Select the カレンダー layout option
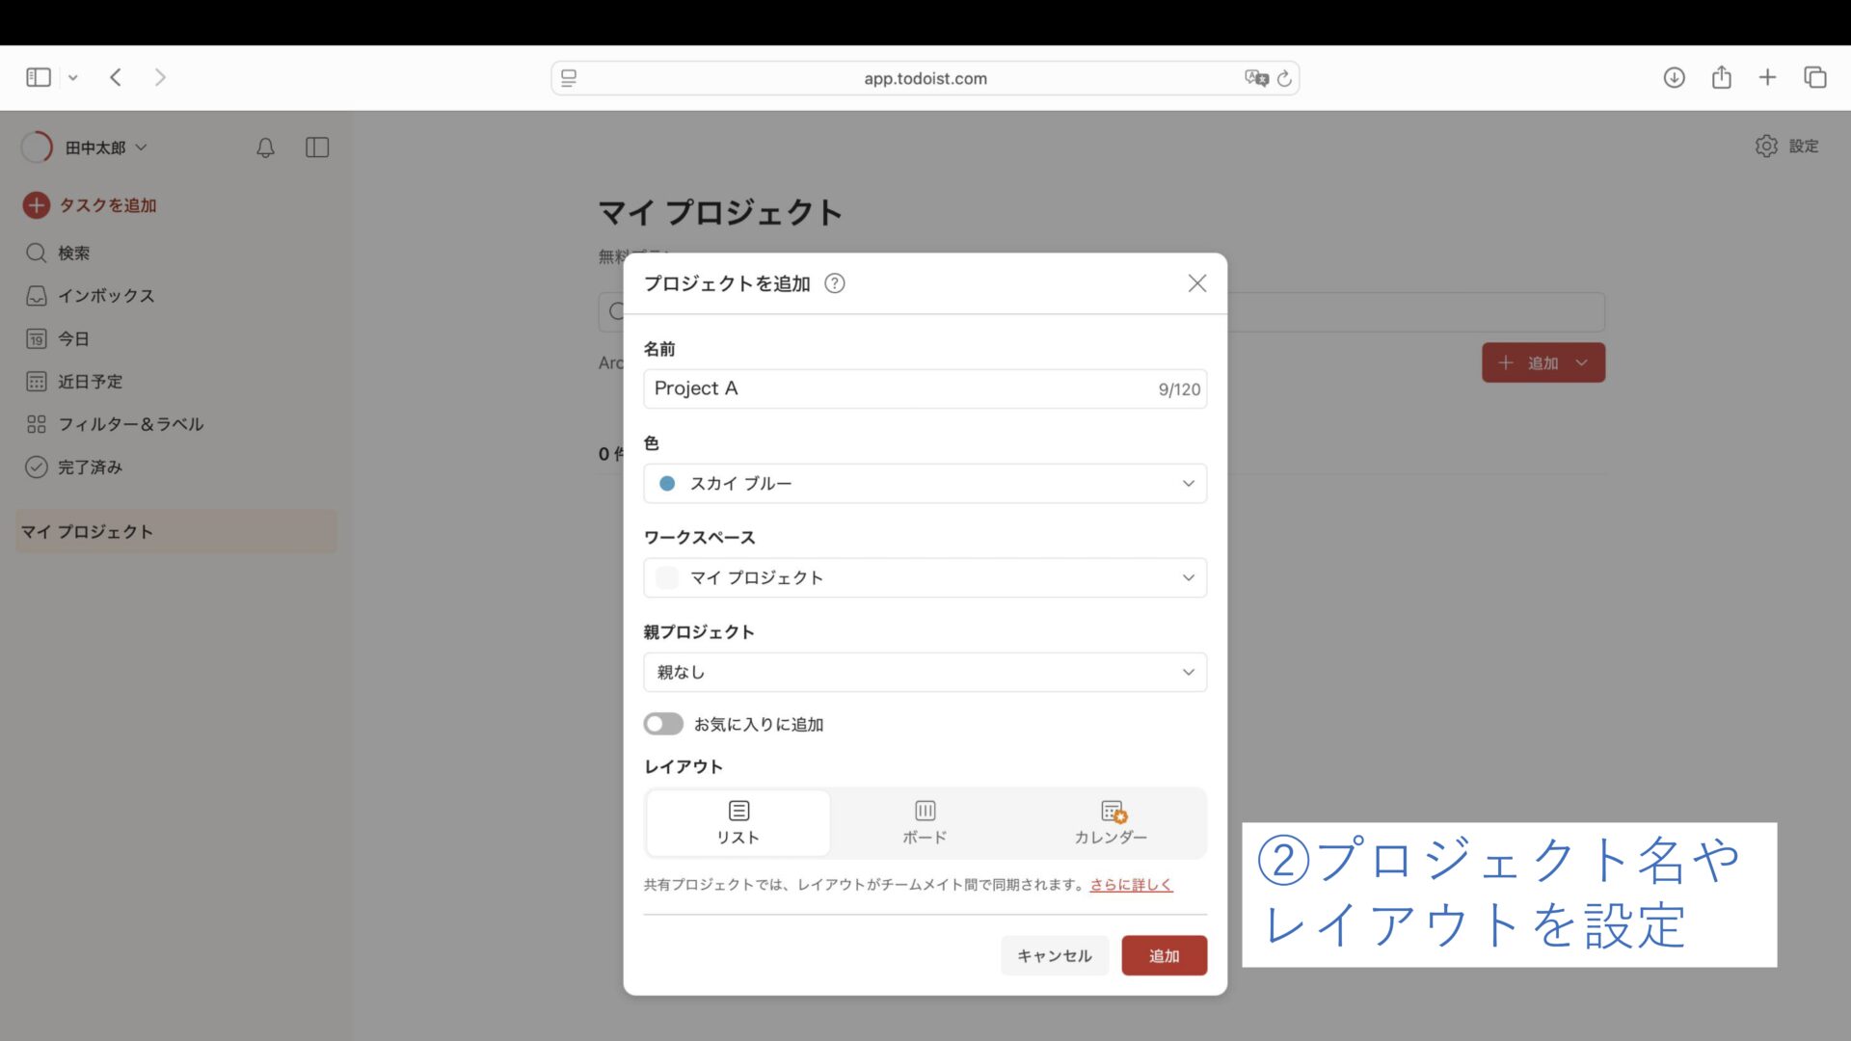 tap(1111, 823)
